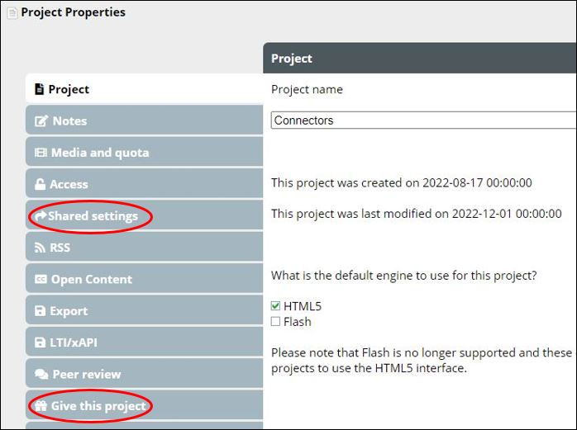Click the Project Properties title document icon
Screen dimensions: 577x430
pos(12,13)
